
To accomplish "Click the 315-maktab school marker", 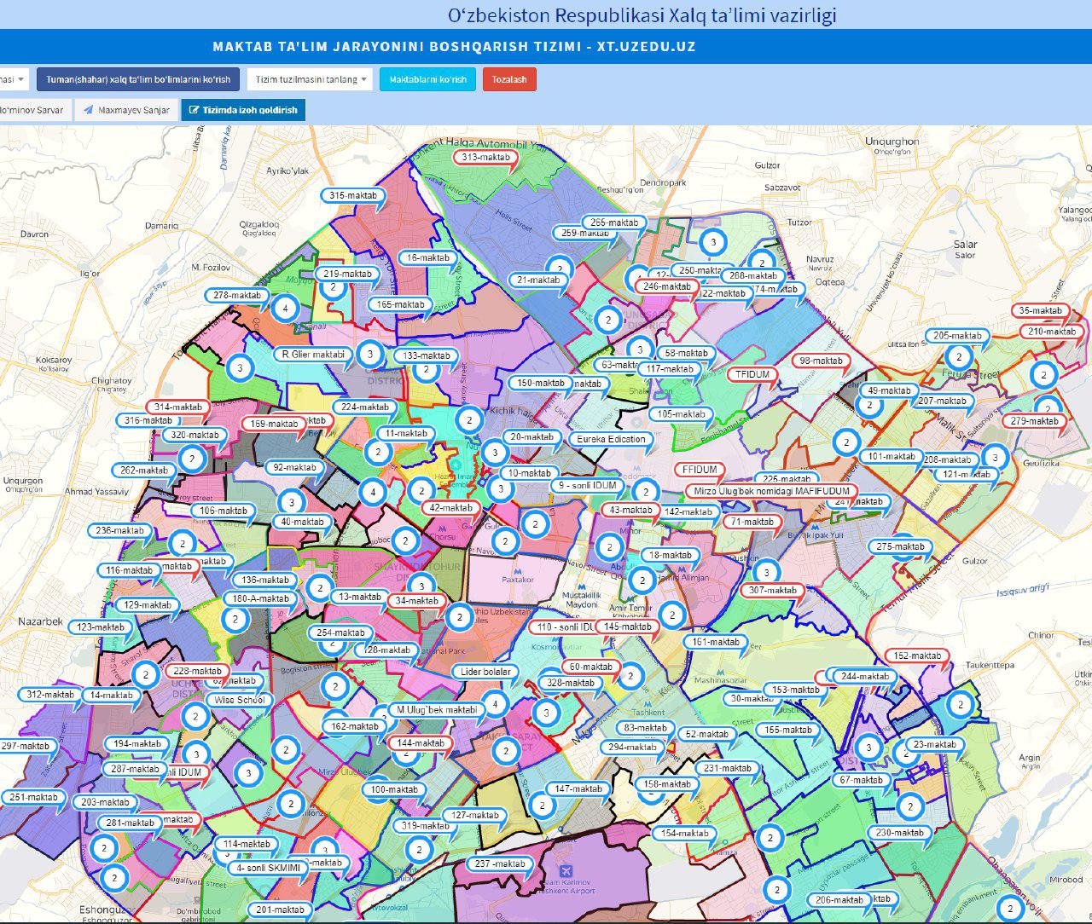I will tap(352, 195).
